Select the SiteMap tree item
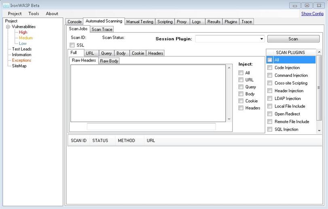 [19, 66]
